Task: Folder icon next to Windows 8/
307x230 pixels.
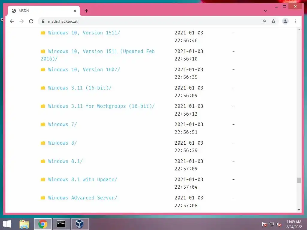Action: tap(43, 143)
